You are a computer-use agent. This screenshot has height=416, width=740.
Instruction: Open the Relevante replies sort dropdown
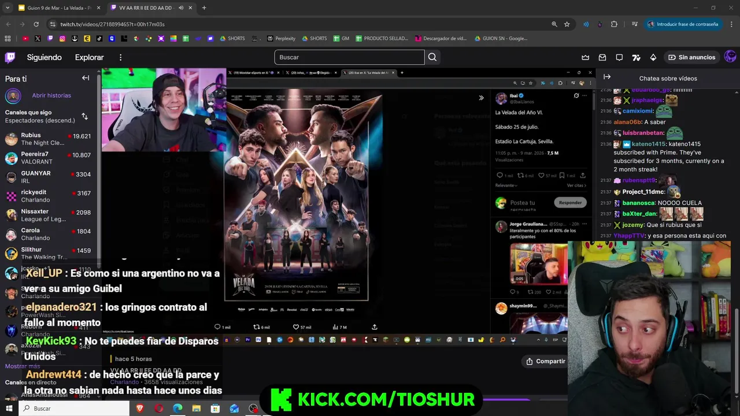click(x=506, y=185)
